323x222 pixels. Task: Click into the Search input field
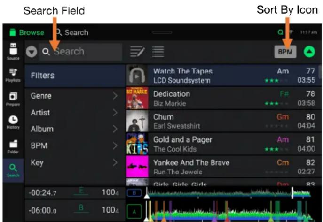click(80, 52)
